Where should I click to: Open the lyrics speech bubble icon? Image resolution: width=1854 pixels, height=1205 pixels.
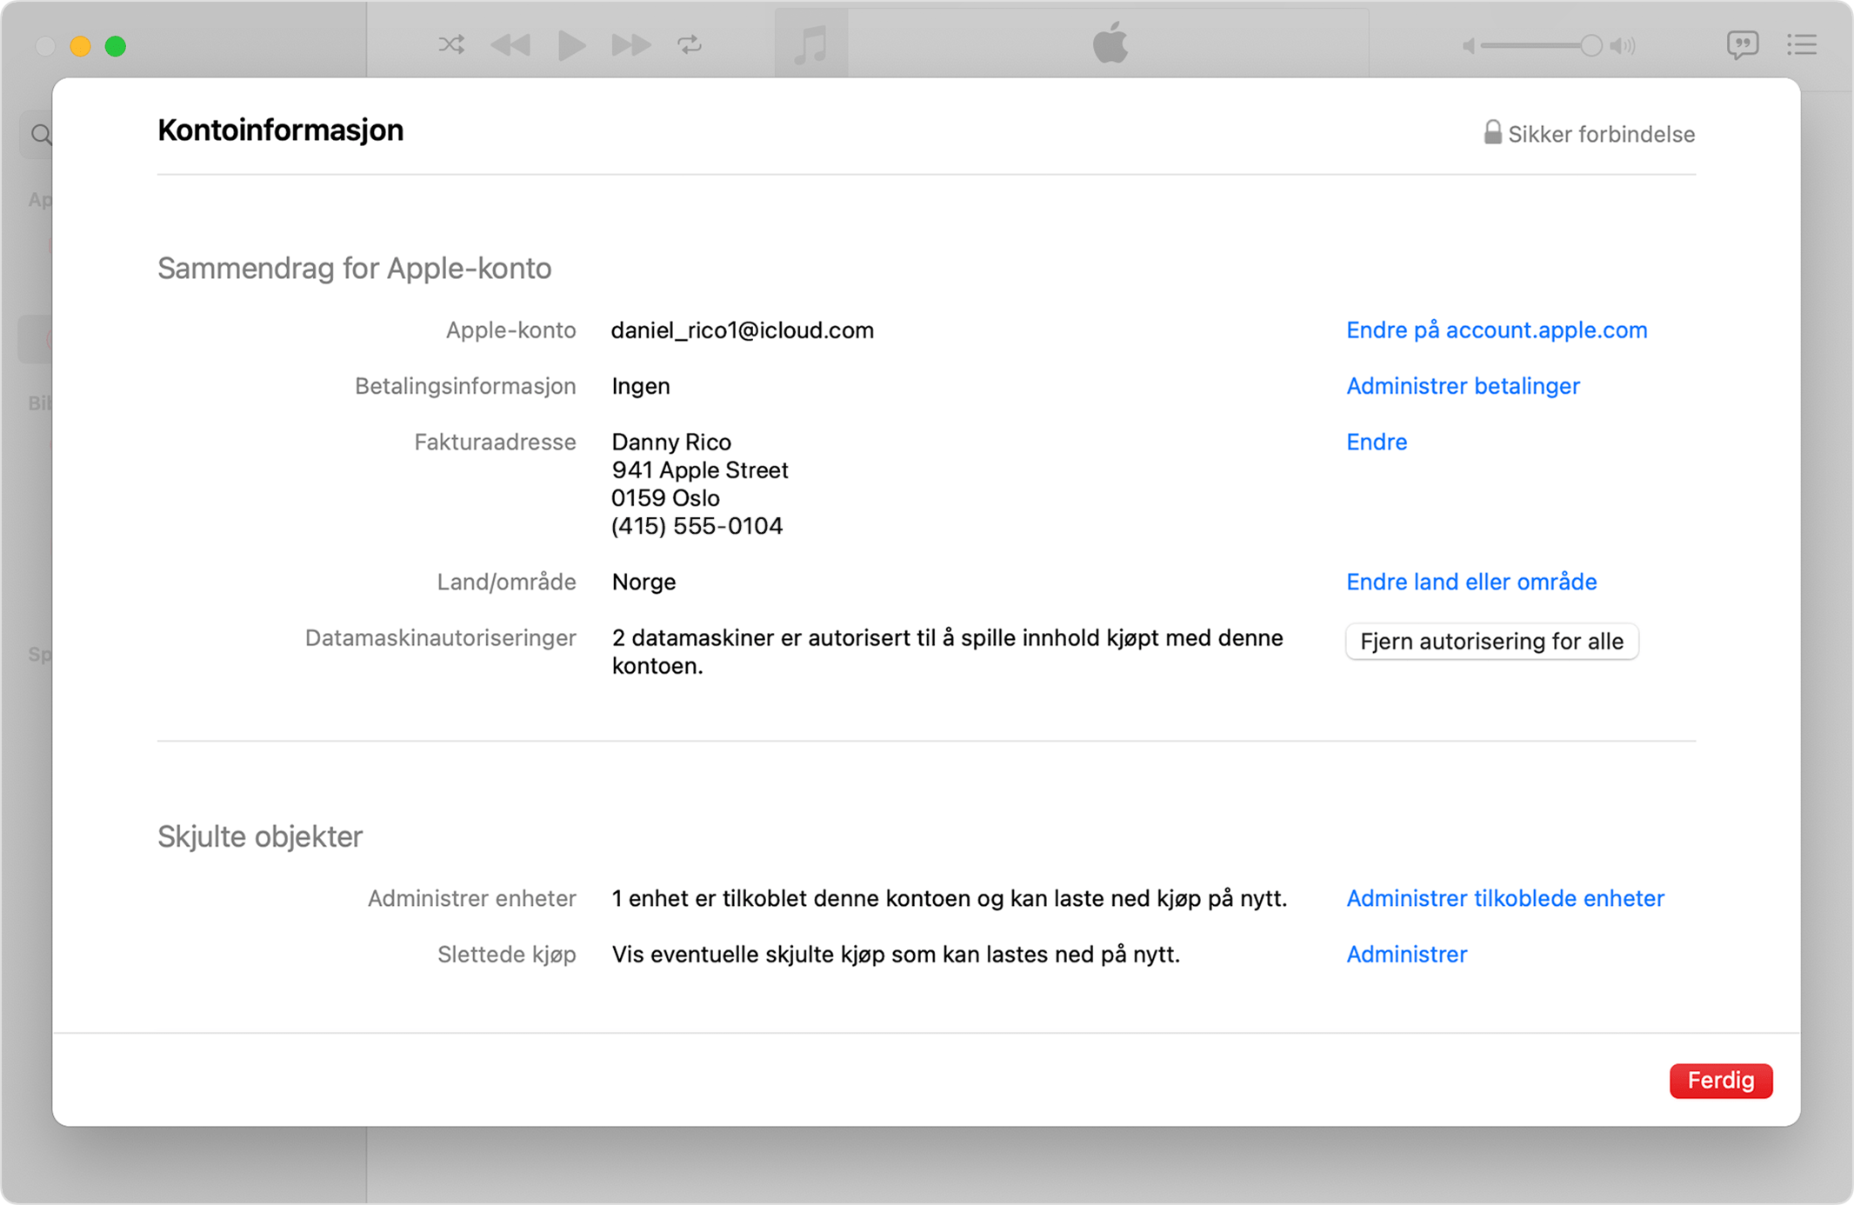point(1743,45)
